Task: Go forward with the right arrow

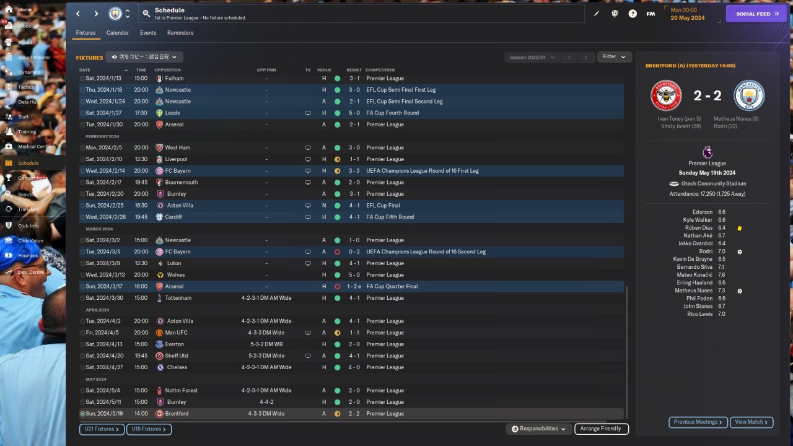Action: [96, 14]
